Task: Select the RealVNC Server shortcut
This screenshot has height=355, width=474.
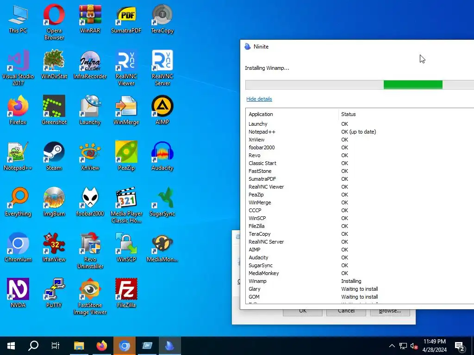Action: [x=162, y=67]
